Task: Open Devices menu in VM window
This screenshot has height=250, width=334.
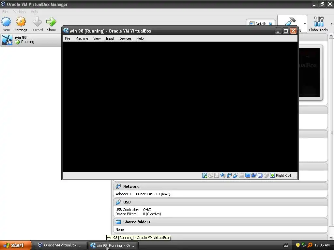Action: pos(125,38)
